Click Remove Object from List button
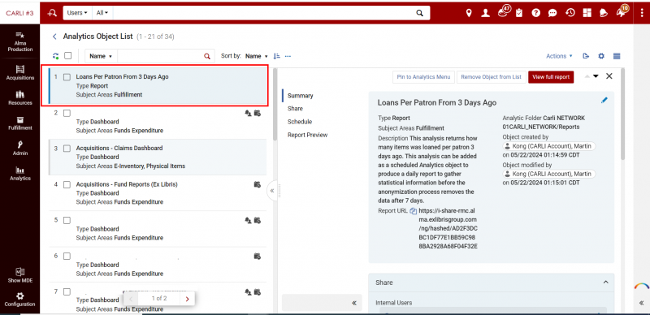The height and width of the screenshot is (315, 650). [492, 76]
